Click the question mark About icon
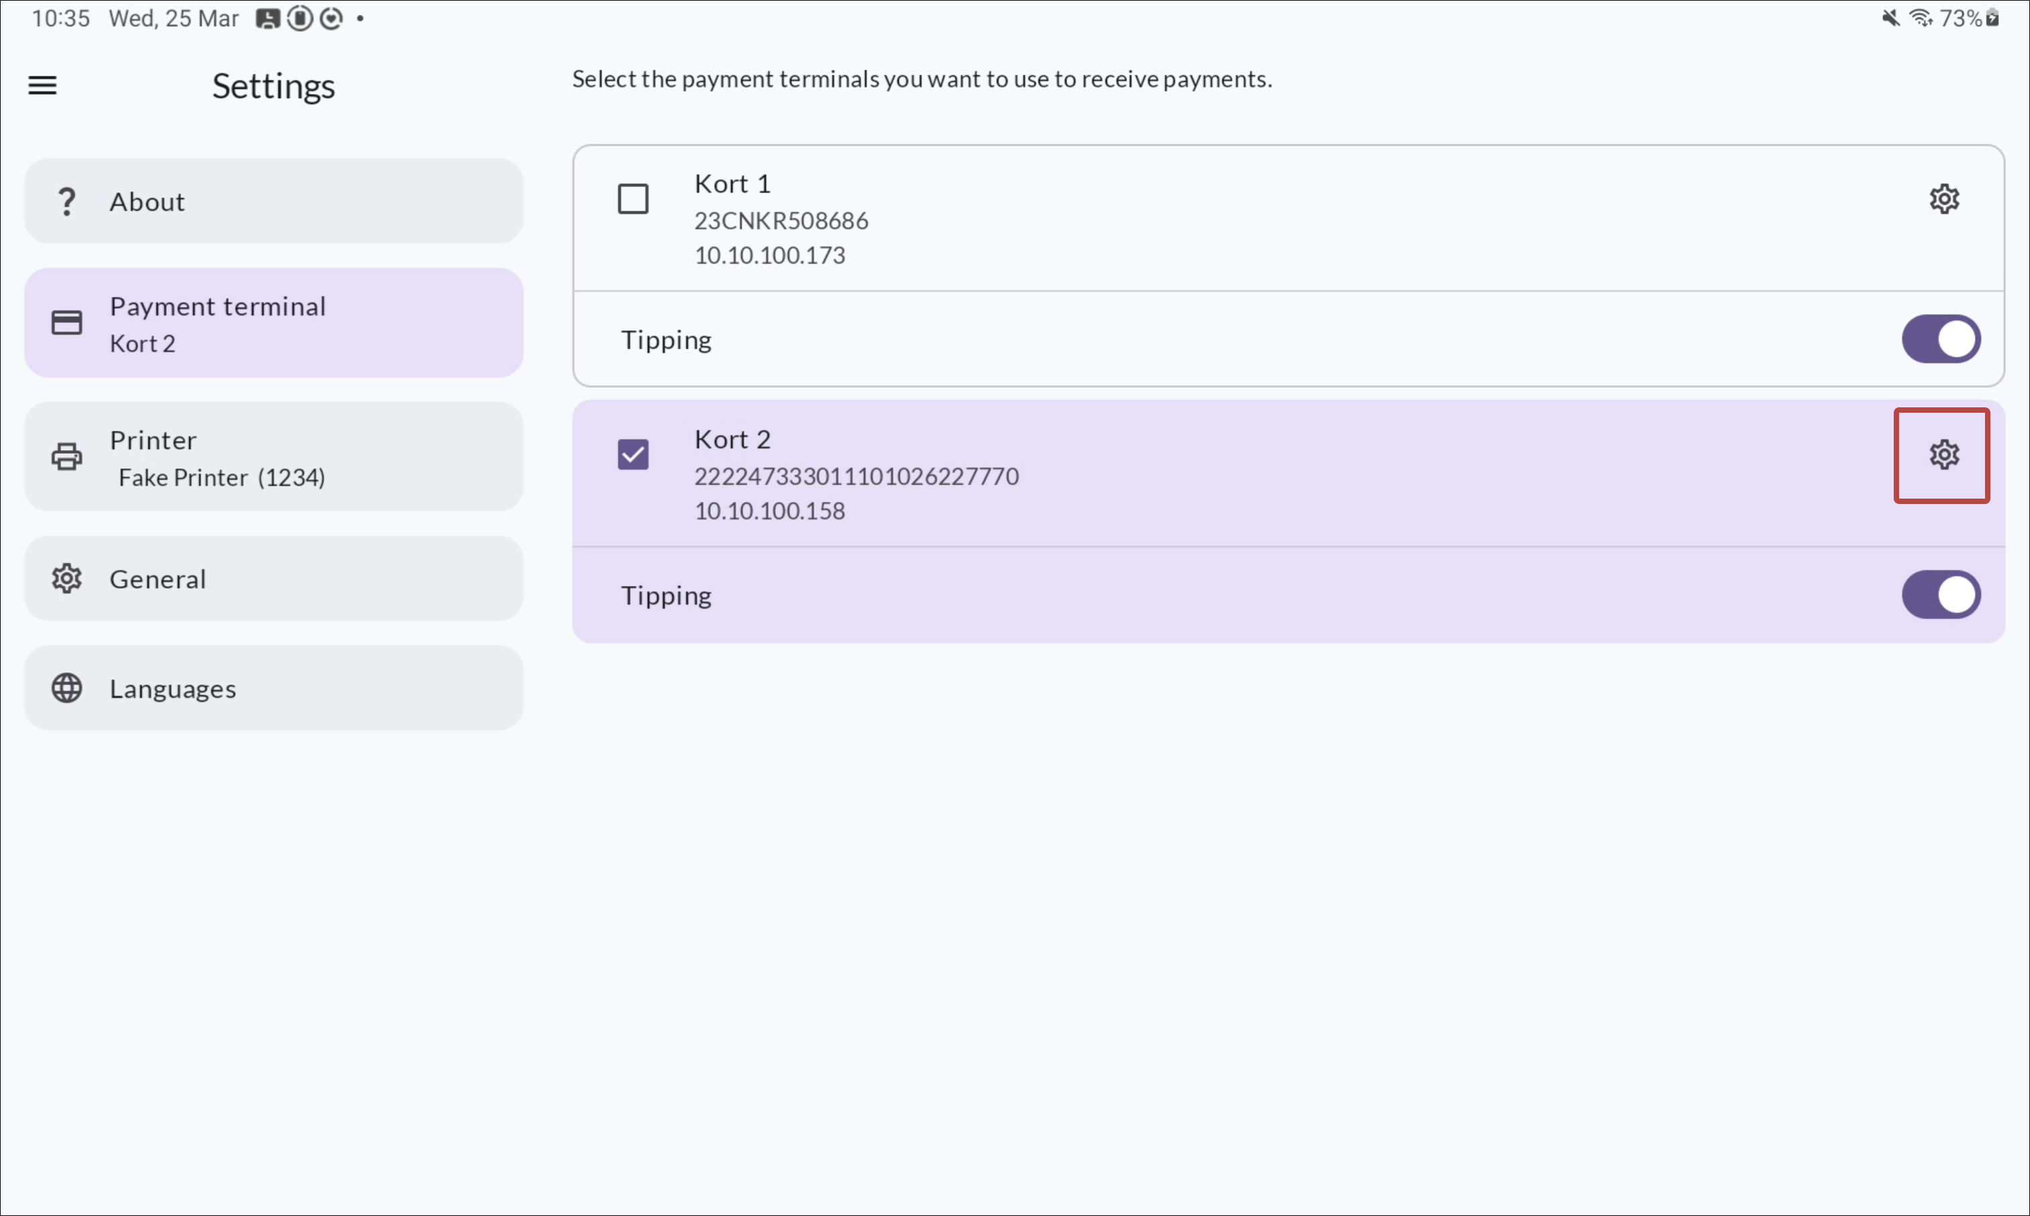 click(x=66, y=201)
